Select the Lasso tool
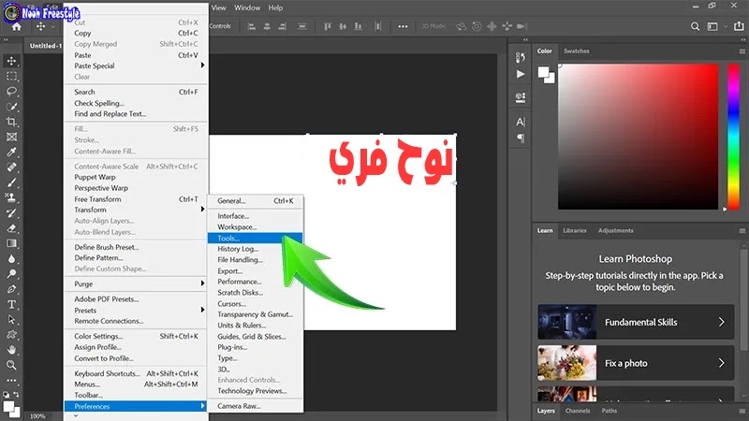Screen dimensions: 749x421 11,91
